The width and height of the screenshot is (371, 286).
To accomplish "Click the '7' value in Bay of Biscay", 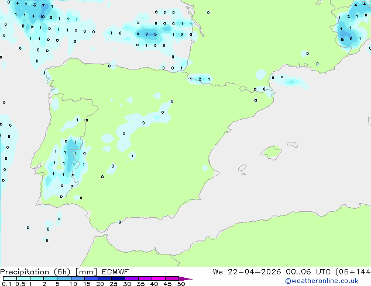I will [x=147, y=34].
